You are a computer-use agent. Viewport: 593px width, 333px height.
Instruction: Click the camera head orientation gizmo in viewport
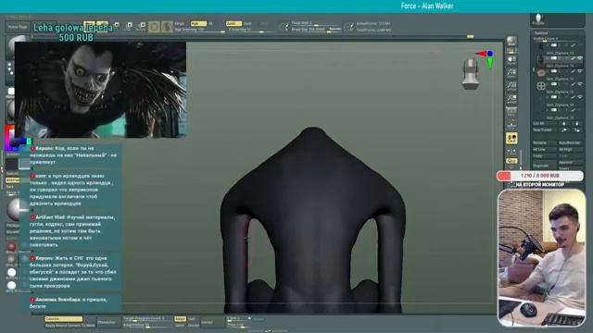(x=471, y=74)
